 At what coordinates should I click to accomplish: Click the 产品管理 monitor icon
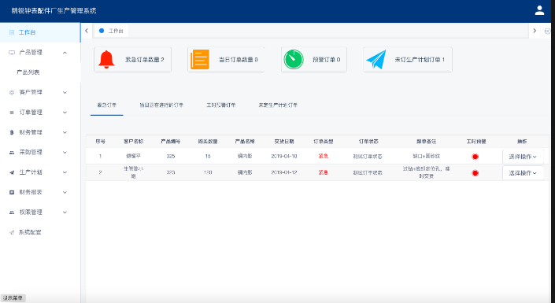pyautogui.click(x=12, y=53)
